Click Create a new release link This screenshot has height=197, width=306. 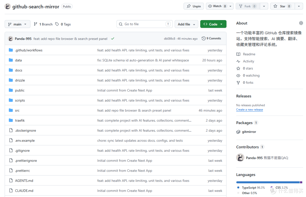[249, 110]
